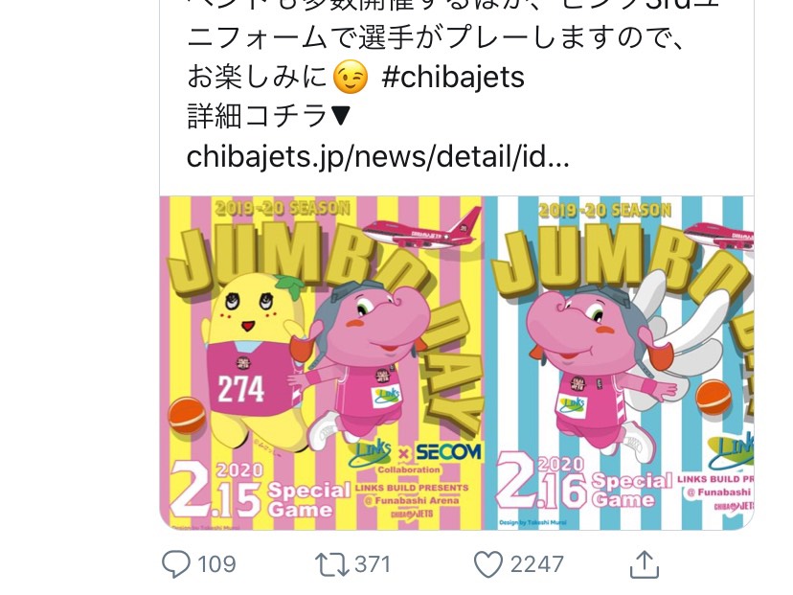Click the orange basketball in the right poster
The width and height of the screenshot is (793, 595).
(x=714, y=398)
